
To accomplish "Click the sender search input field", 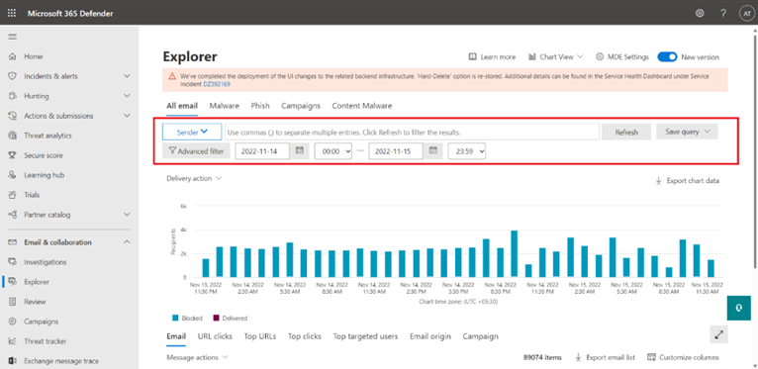I will click(x=412, y=132).
